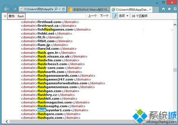Jump to previous match with 上一个
178x125 pixels.
point(93,16)
